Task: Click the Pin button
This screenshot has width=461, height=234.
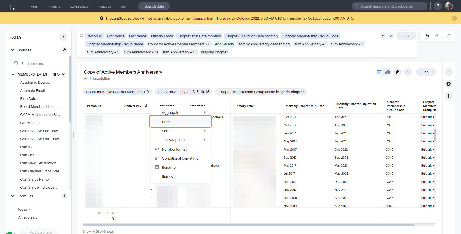Action: pyautogui.click(x=426, y=72)
